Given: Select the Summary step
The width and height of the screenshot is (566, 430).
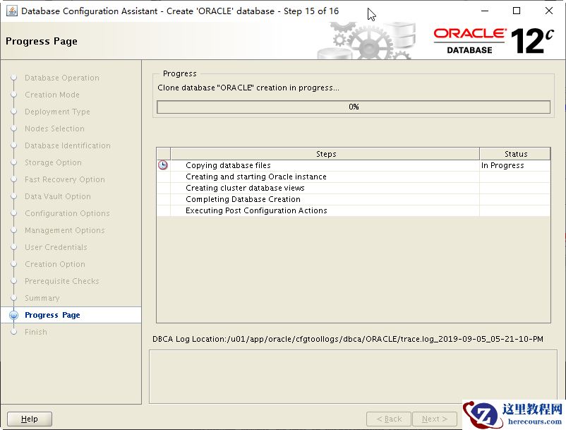Looking at the screenshot, I should point(42,298).
